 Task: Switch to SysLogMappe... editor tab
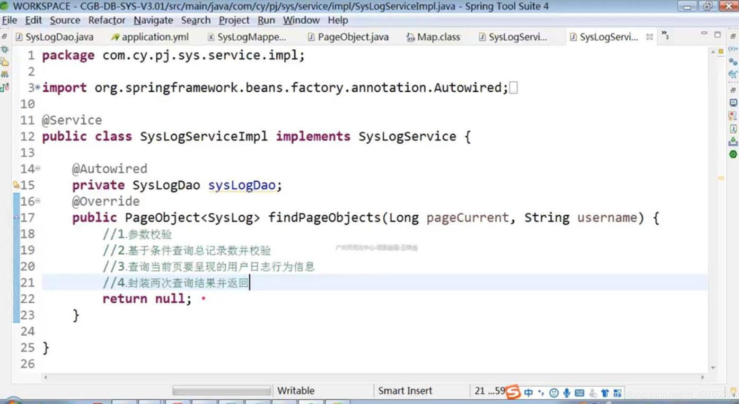247,37
